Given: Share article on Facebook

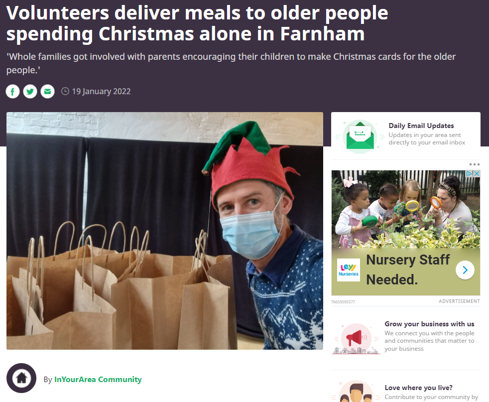Looking at the screenshot, I should (13, 92).
